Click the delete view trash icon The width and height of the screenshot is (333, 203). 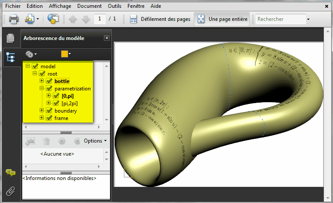click(46, 141)
